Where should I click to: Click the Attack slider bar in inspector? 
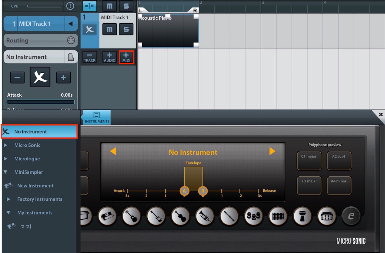(x=41, y=102)
